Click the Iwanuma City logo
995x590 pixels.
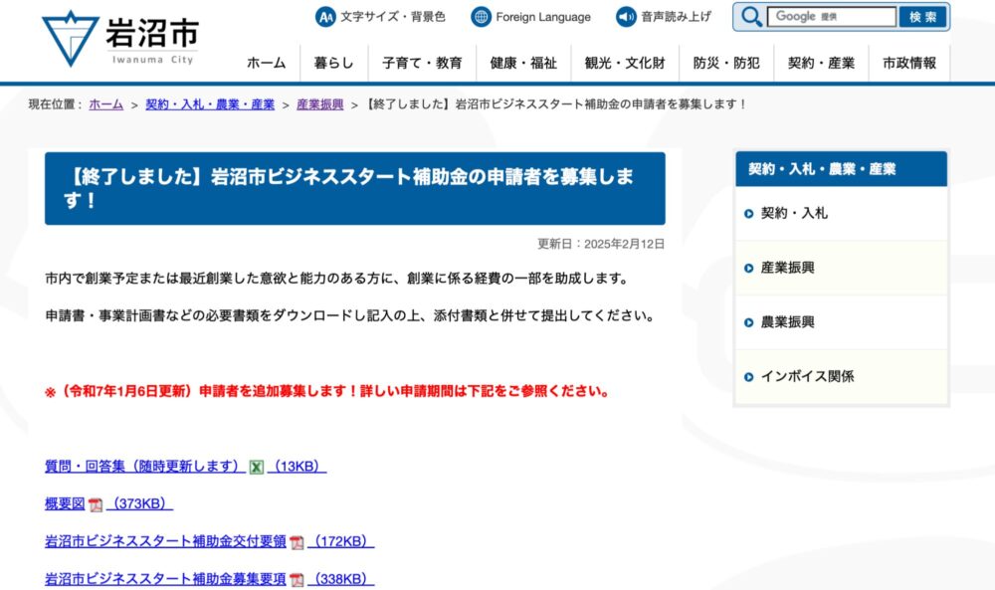[120, 38]
